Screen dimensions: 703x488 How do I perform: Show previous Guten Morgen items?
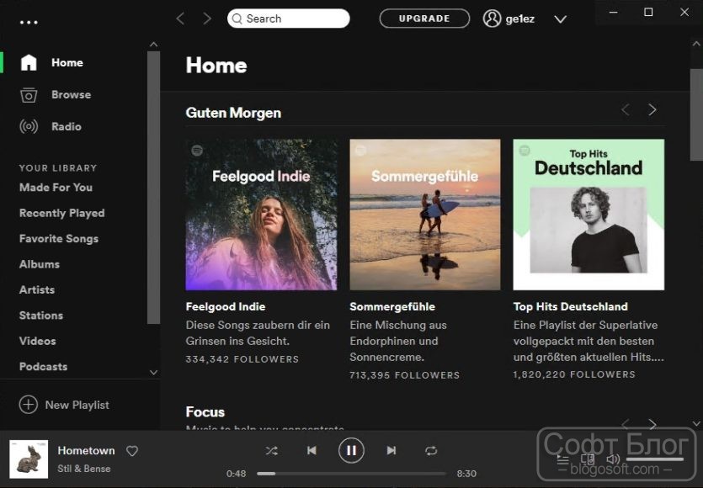point(626,109)
